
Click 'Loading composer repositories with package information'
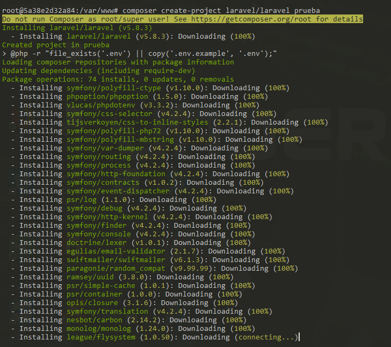(118, 62)
